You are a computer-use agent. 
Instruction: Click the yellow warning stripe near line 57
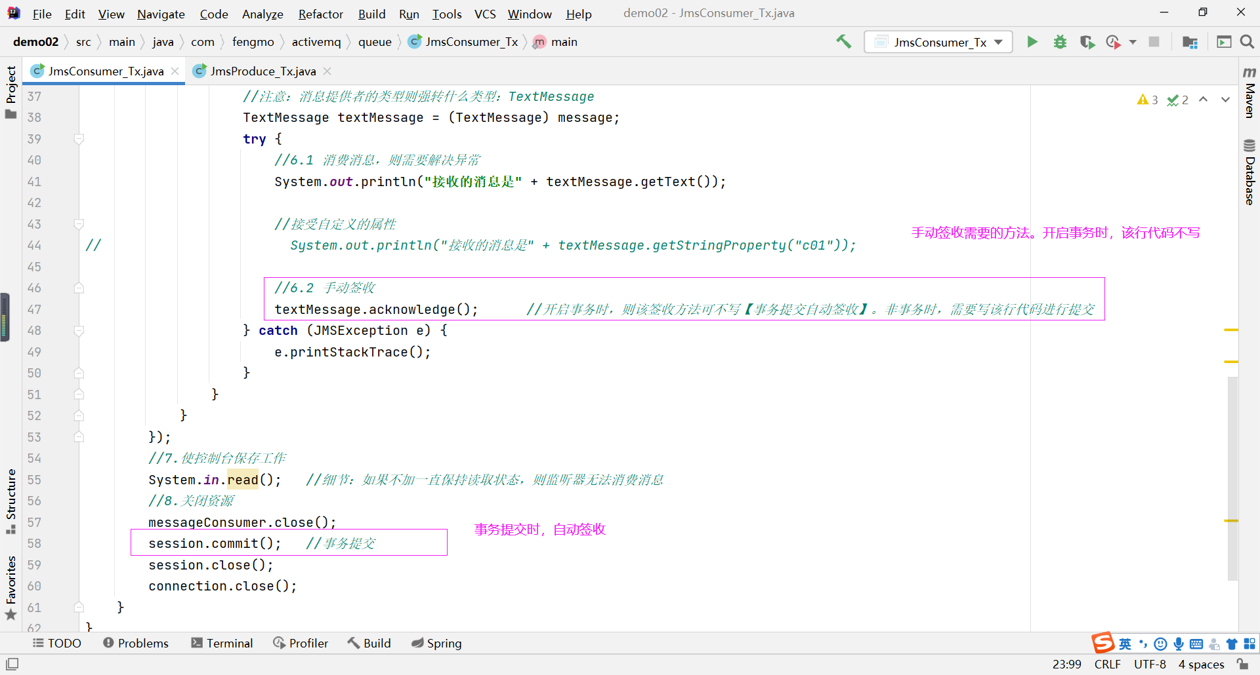(x=1231, y=520)
